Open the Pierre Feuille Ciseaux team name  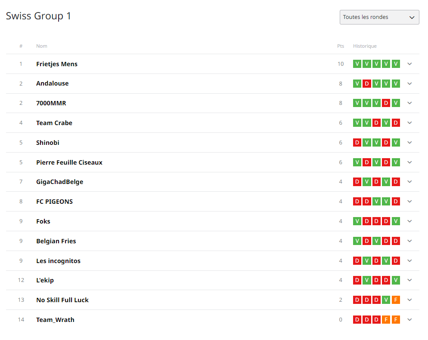[69, 162]
